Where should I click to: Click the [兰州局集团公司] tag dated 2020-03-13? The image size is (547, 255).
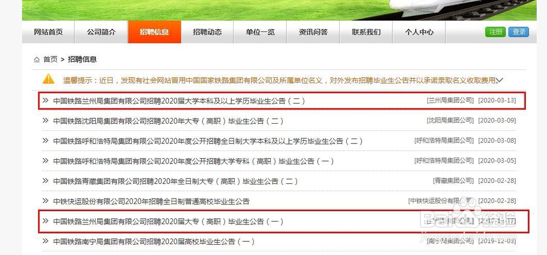[x=450, y=101]
